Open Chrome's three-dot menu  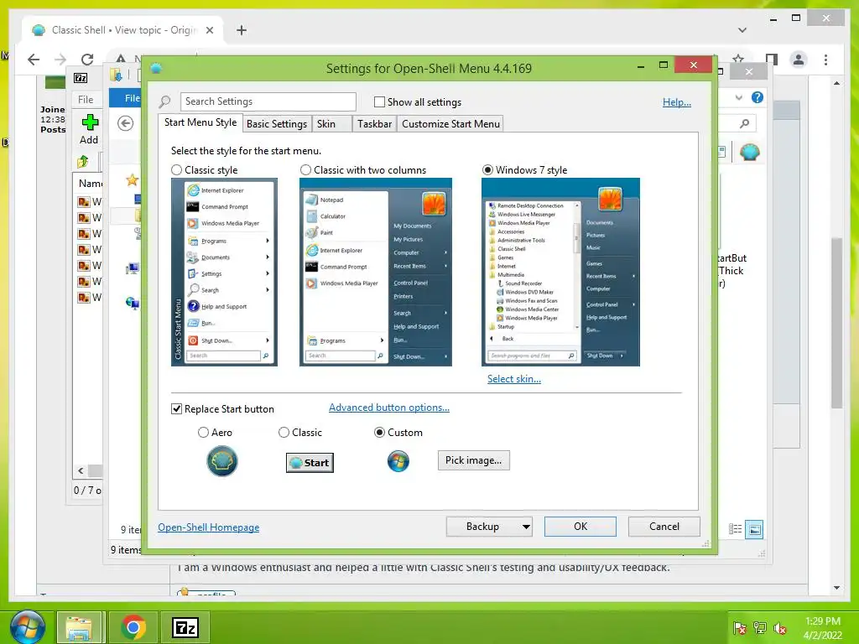coord(825,60)
